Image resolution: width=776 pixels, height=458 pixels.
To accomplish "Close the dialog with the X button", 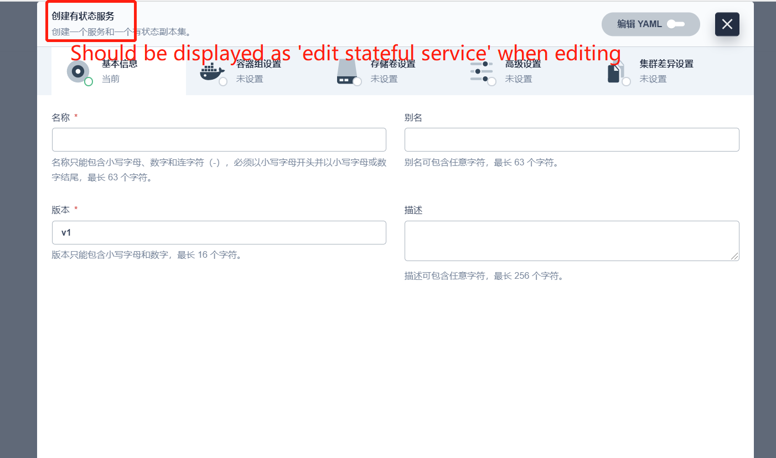I will pos(727,24).
